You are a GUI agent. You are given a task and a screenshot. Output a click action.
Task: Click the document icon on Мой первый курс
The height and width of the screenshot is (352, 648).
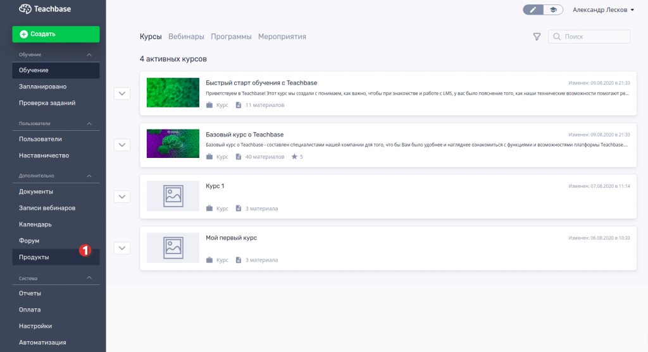click(x=239, y=260)
